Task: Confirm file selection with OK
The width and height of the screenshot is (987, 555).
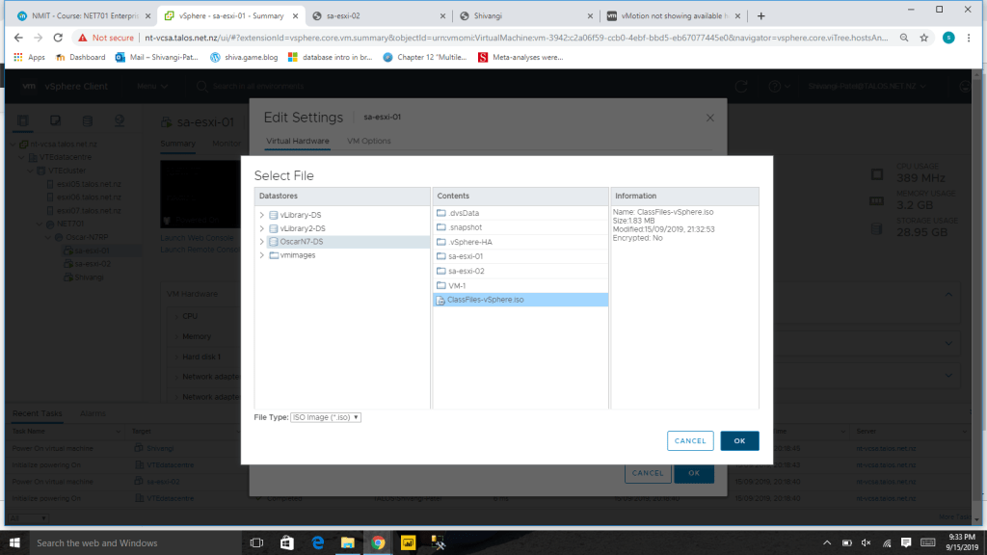Action: point(739,440)
